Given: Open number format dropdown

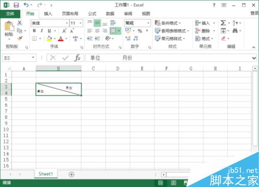Looking at the screenshot, I should point(148,23).
